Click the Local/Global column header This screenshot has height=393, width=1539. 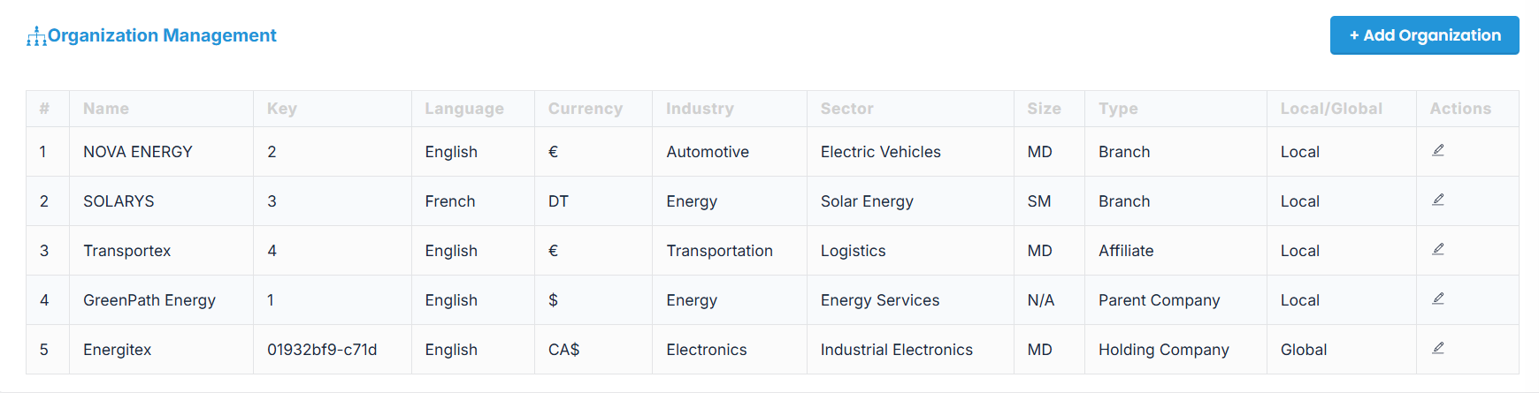click(1331, 109)
